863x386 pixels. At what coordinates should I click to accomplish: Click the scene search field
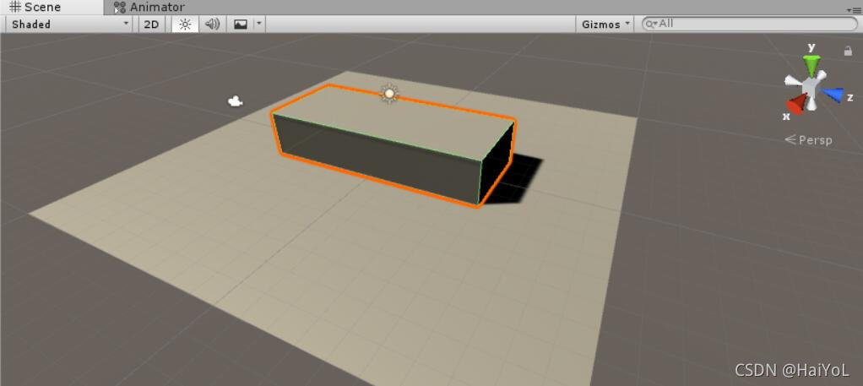(x=750, y=24)
